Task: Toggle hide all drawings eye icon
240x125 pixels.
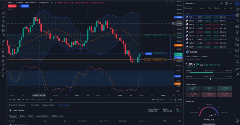Action: coord(3,65)
